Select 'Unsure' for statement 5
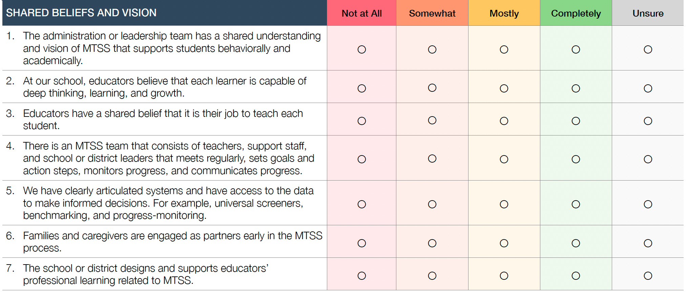Image resolution: width=687 pixels, height=292 pixels. pos(648,204)
